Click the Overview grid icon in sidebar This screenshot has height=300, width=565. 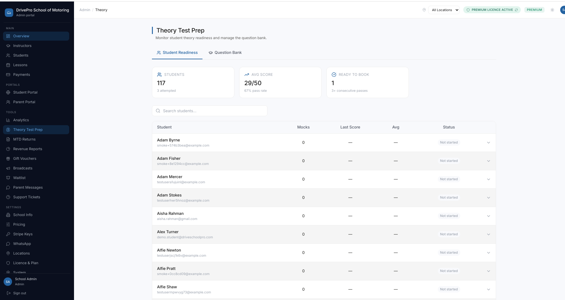tap(8, 36)
